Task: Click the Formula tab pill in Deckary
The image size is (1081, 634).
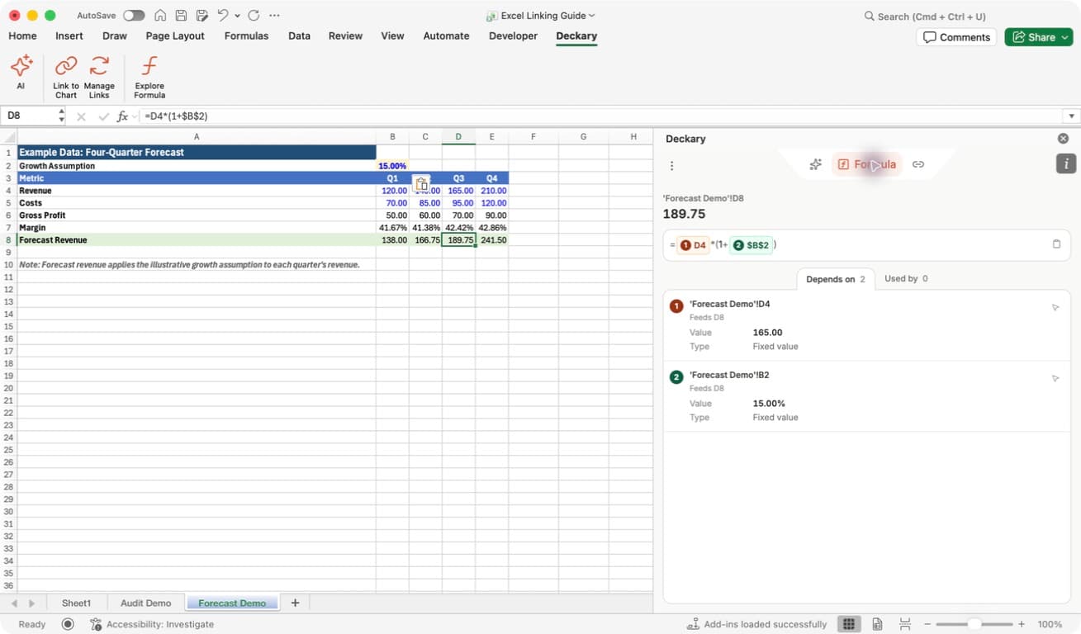Action: click(866, 165)
